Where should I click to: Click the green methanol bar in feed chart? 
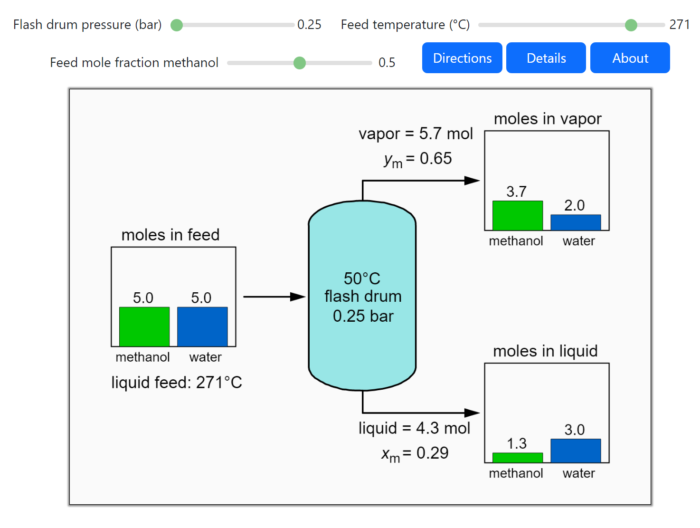click(144, 326)
